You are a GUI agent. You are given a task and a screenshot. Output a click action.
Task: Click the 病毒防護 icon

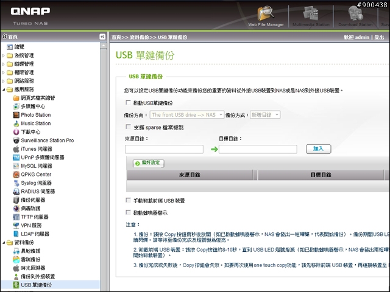click(16, 208)
